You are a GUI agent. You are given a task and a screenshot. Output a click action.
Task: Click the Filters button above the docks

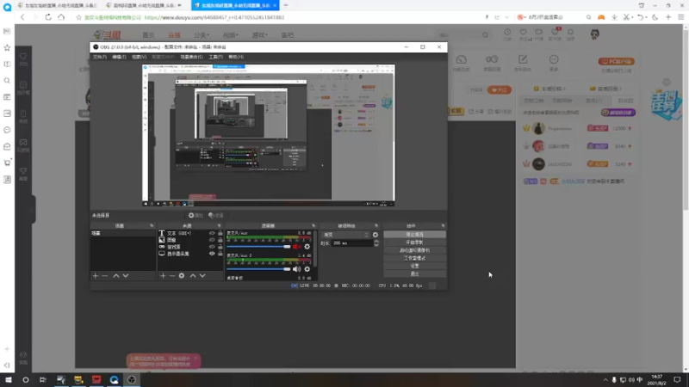pyautogui.click(x=216, y=216)
